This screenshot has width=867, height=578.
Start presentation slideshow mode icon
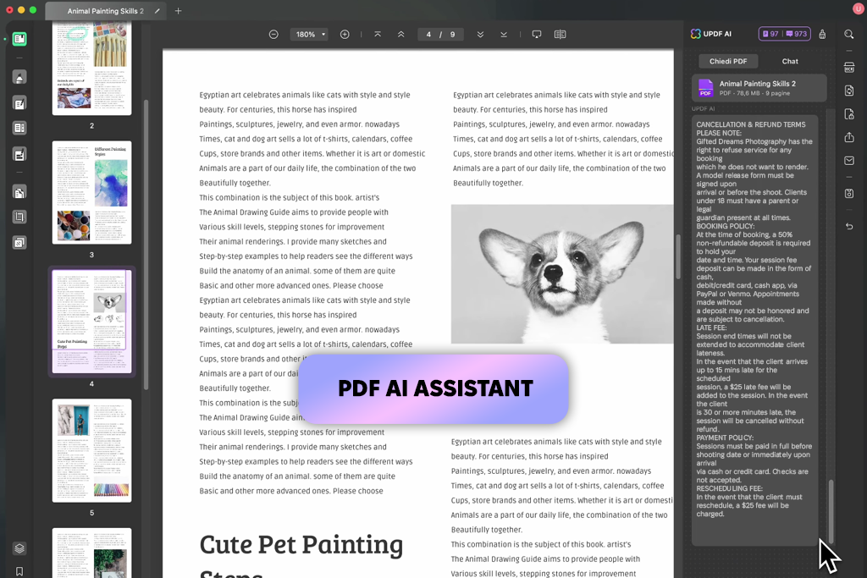(x=536, y=34)
